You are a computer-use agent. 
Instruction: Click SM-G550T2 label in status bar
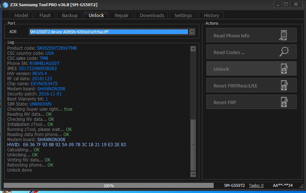(234, 185)
